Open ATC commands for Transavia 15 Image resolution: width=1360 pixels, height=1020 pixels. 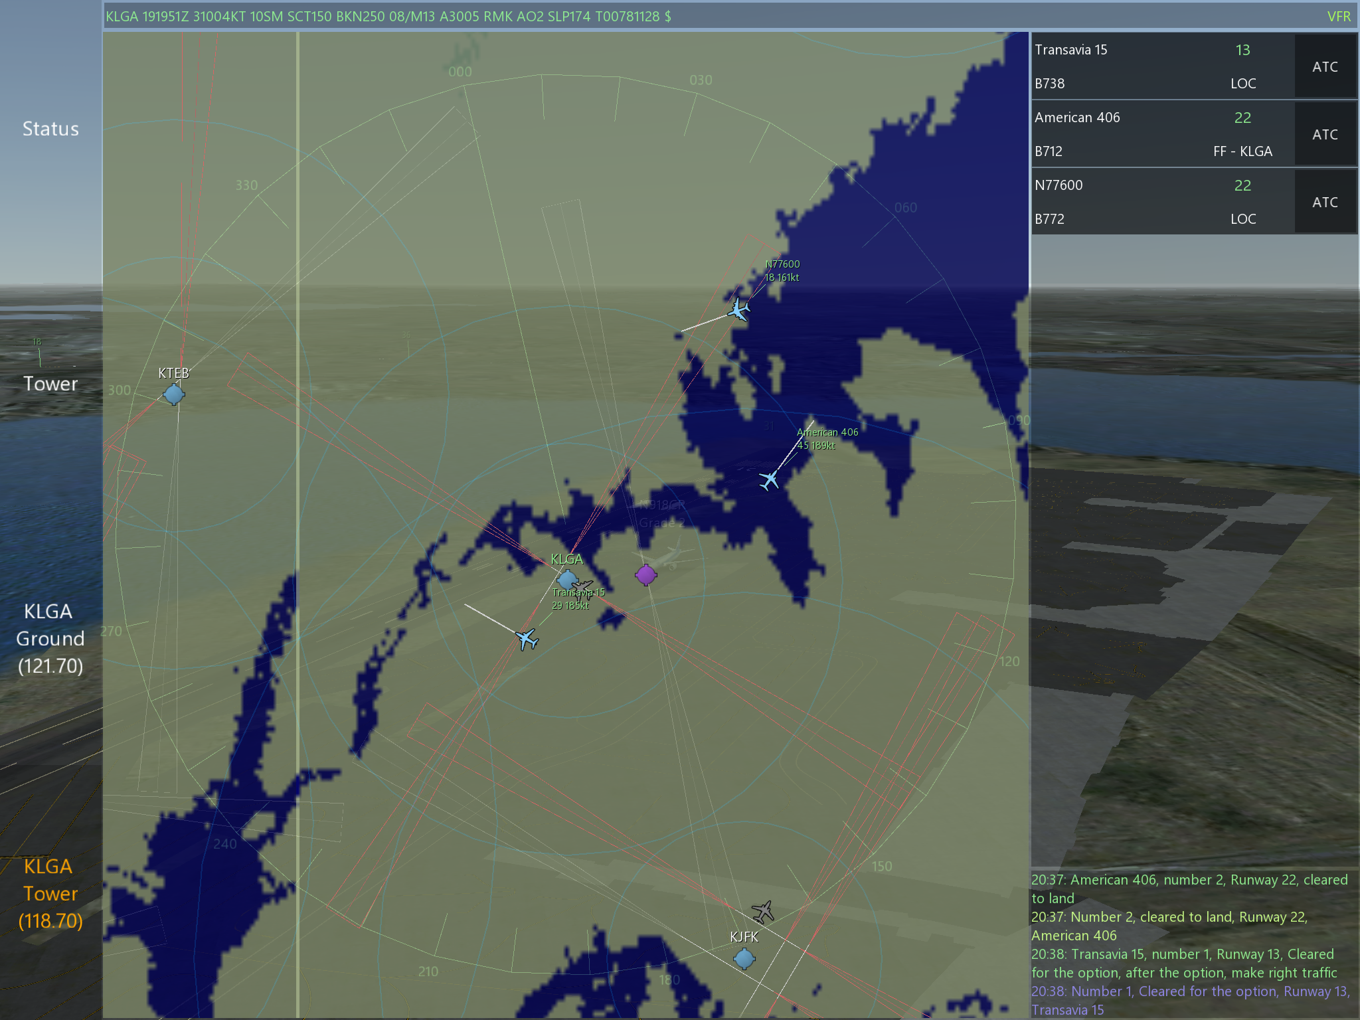tap(1324, 66)
